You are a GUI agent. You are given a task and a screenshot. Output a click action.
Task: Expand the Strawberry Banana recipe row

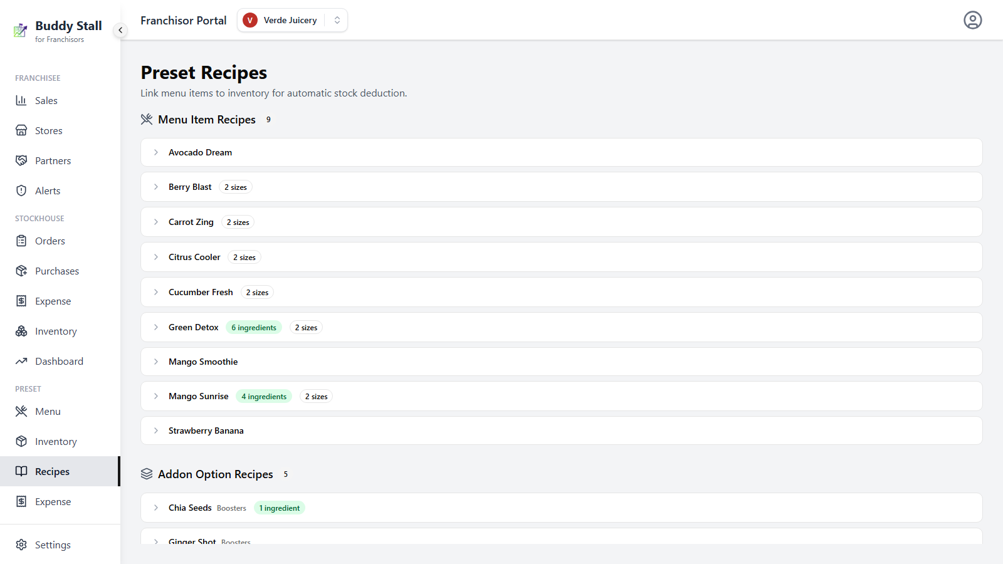point(561,431)
